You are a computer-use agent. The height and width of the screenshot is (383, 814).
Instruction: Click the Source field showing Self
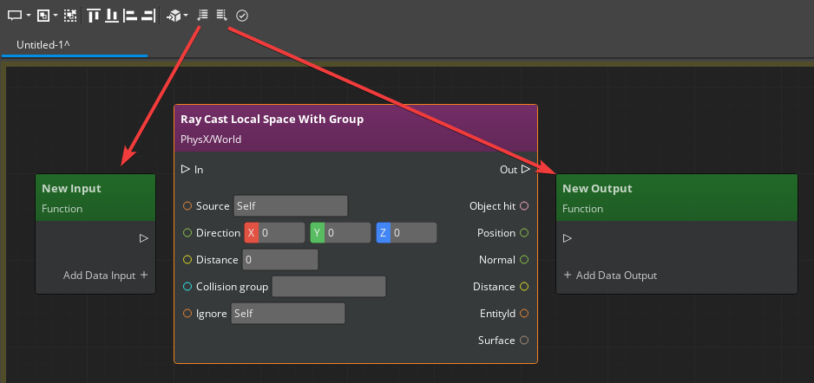point(291,205)
